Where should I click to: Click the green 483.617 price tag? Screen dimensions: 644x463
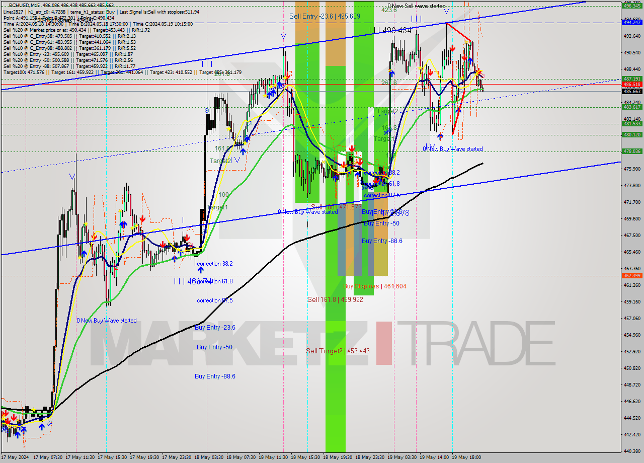pos(631,107)
